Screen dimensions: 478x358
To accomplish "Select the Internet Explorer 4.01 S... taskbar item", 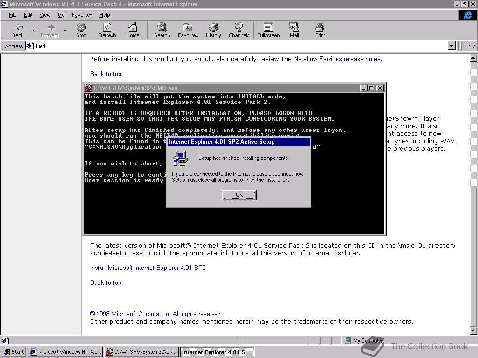I will coord(218,352).
